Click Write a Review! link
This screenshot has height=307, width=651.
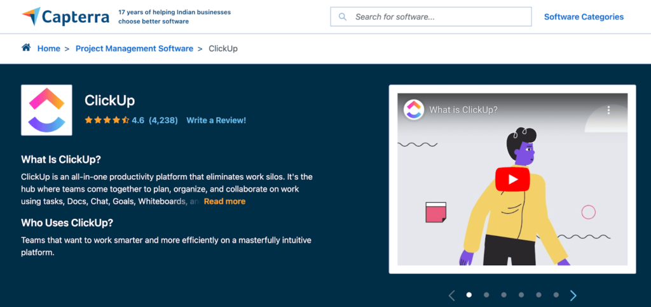216,121
